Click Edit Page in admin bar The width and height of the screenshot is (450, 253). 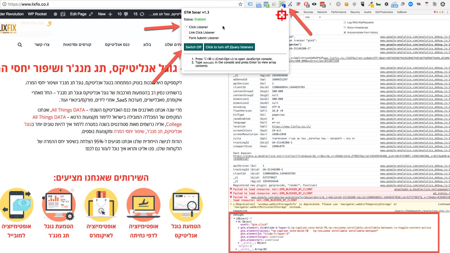point(82,14)
